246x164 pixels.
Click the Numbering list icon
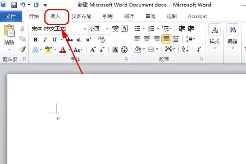tap(151, 28)
